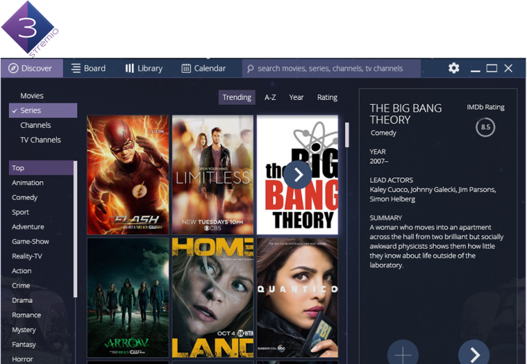Image resolution: width=527 pixels, height=364 pixels.
Task: Sort the catalog by Rating
Action: (327, 97)
